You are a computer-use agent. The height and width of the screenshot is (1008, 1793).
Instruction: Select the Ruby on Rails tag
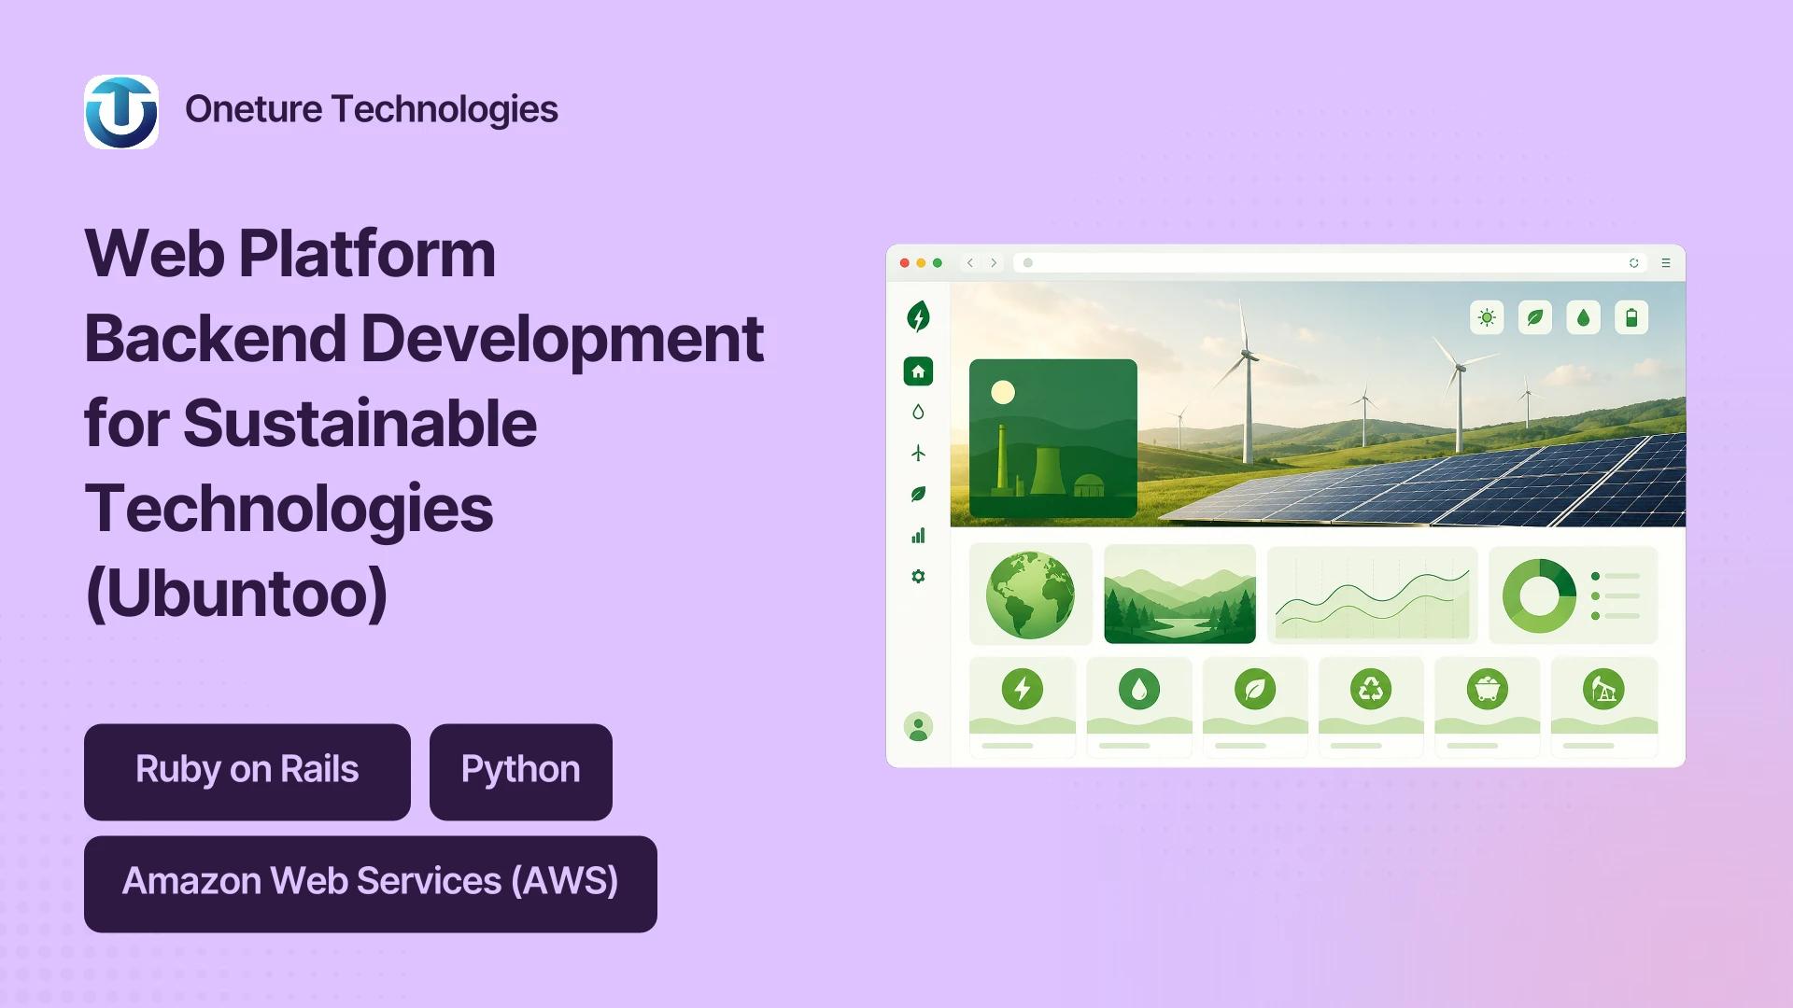[x=247, y=772]
